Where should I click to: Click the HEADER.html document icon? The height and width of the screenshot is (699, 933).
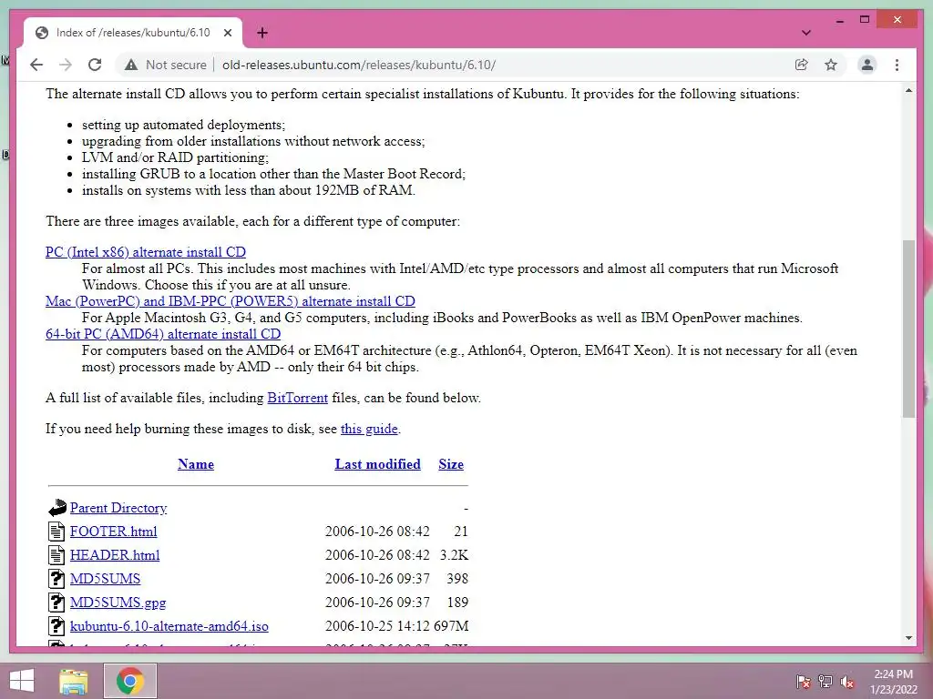coord(56,555)
